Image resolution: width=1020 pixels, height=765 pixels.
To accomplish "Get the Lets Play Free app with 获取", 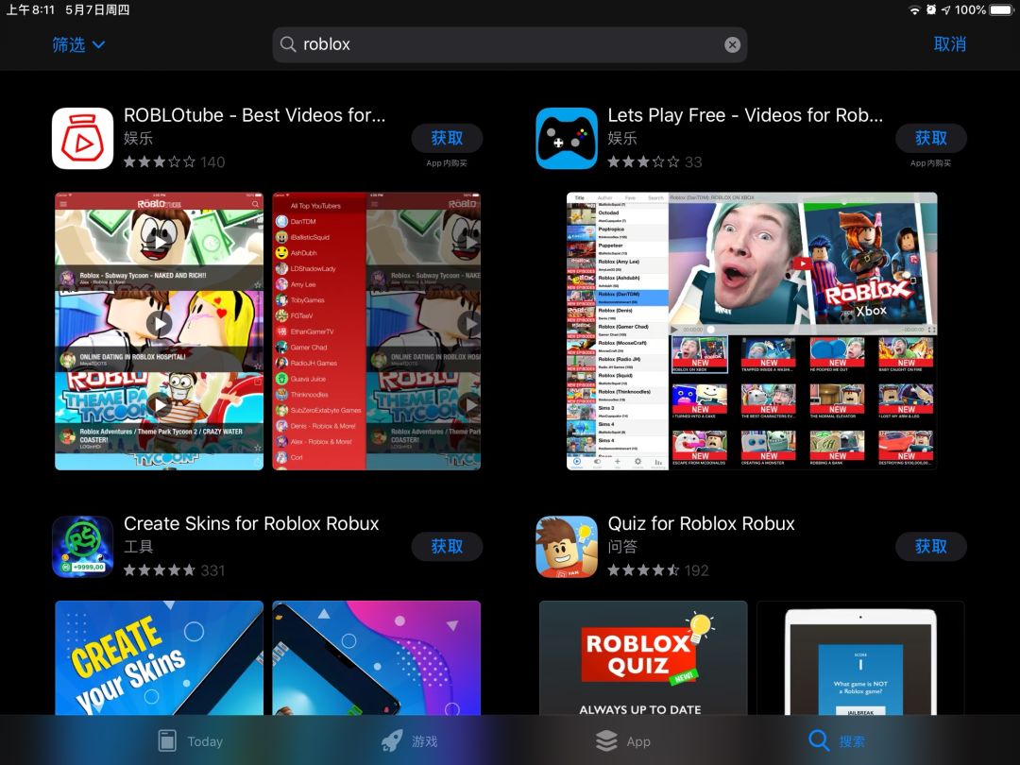I will (931, 138).
